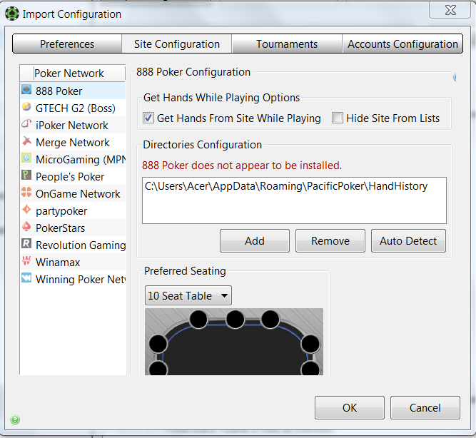The height and width of the screenshot is (438, 476).
Task: Click the Remove directory button
Action: 330,241
